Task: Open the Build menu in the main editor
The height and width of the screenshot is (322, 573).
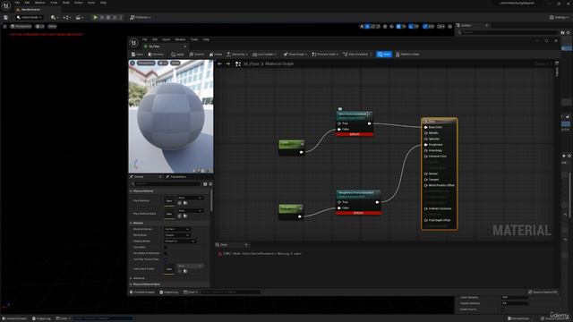Action: pyautogui.click(x=66, y=3)
